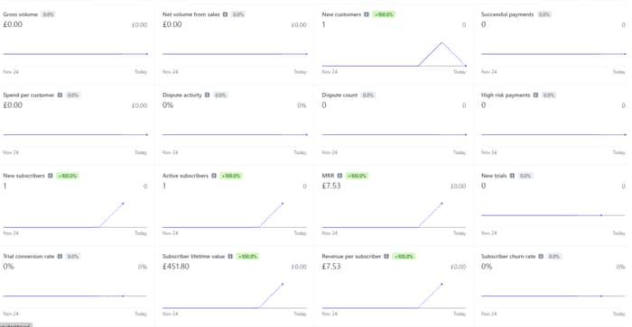Click the +100.0% badge on New customers
Viewport: 632px width, 327px height.
[384, 14]
